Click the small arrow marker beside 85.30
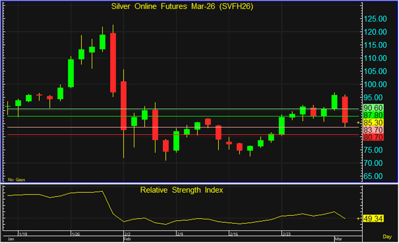This screenshot has width=399, height=243. 359,123
